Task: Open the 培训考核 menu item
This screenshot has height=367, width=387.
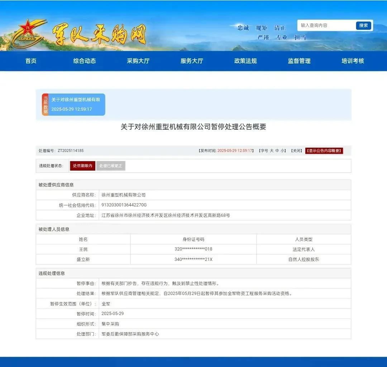Action: (x=353, y=61)
